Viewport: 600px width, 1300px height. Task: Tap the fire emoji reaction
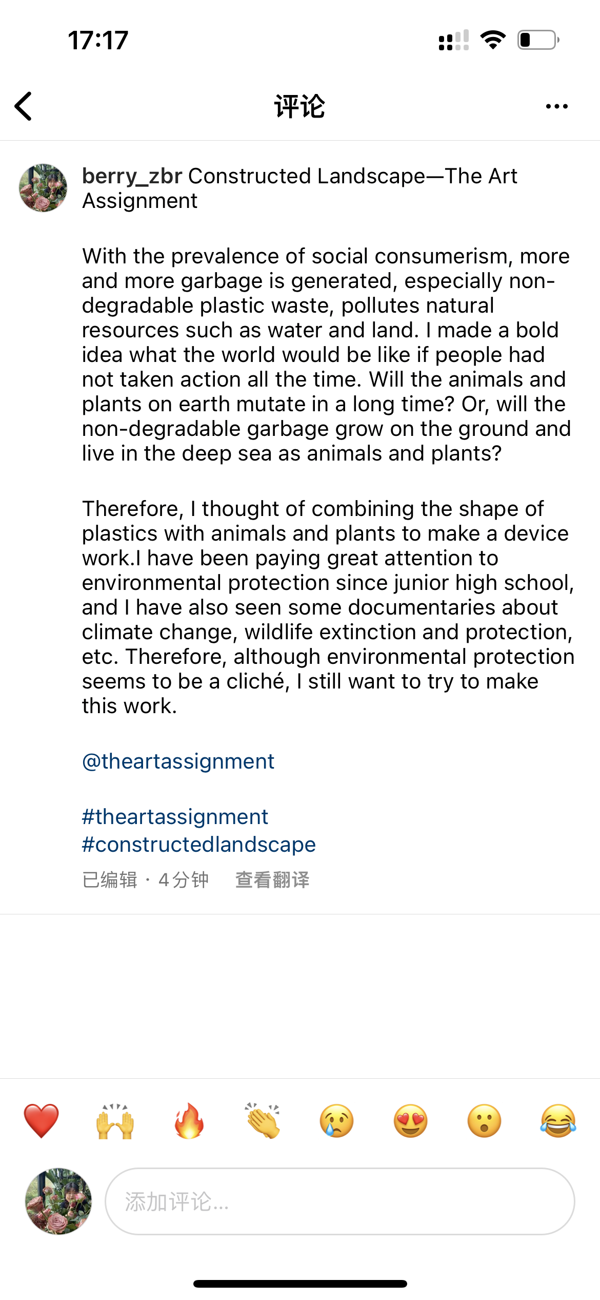click(x=189, y=1120)
